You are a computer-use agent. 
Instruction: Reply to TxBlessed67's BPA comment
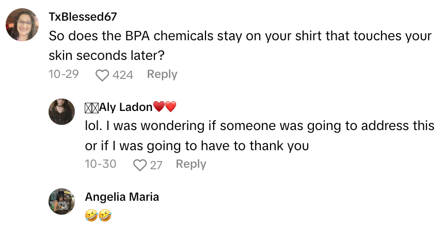(x=162, y=74)
